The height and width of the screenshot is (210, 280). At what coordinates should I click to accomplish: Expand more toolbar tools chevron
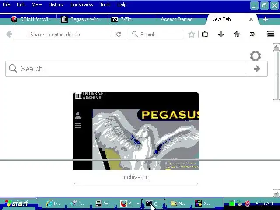252,34
